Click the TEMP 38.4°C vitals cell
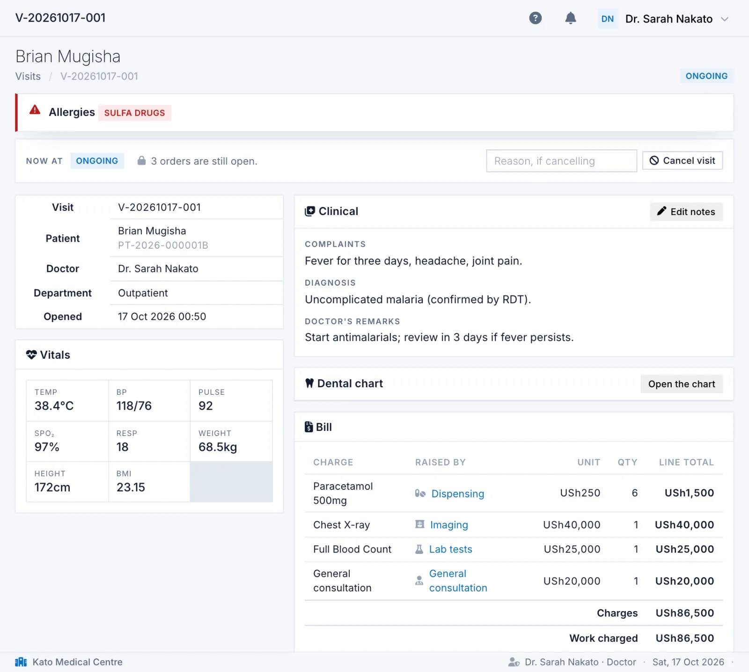Image resolution: width=749 pixels, height=672 pixels. (67, 400)
